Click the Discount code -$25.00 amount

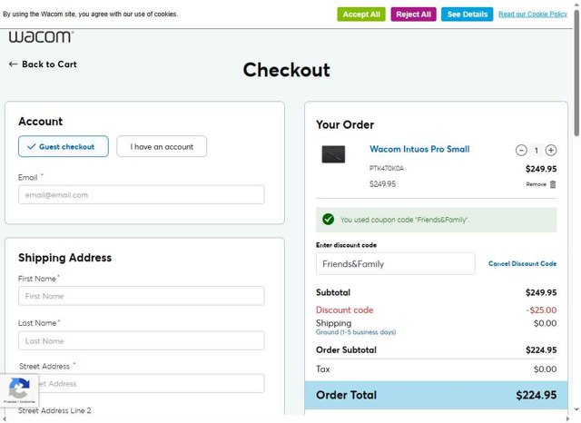pos(541,310)
